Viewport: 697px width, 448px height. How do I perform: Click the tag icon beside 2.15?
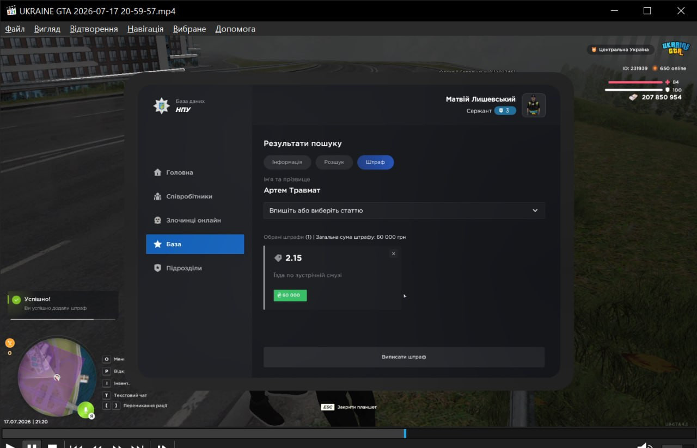(x=278, y=258)
